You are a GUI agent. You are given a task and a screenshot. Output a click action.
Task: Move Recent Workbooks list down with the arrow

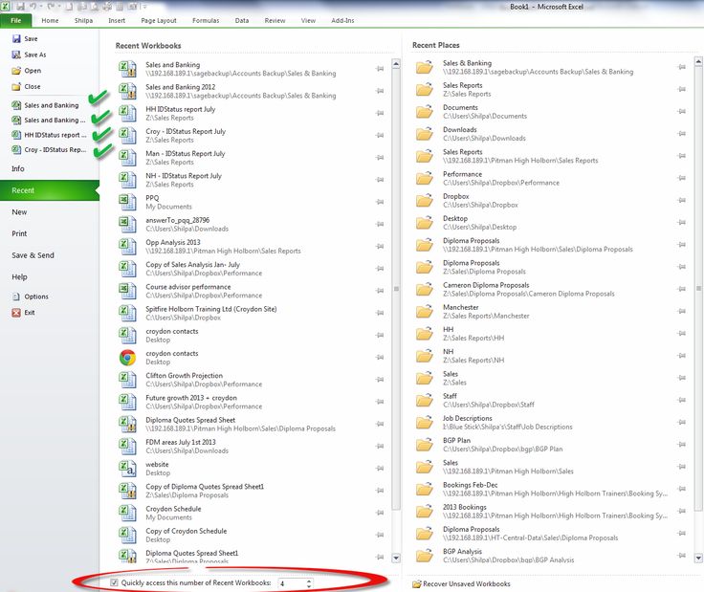click(x=396, y=559)
